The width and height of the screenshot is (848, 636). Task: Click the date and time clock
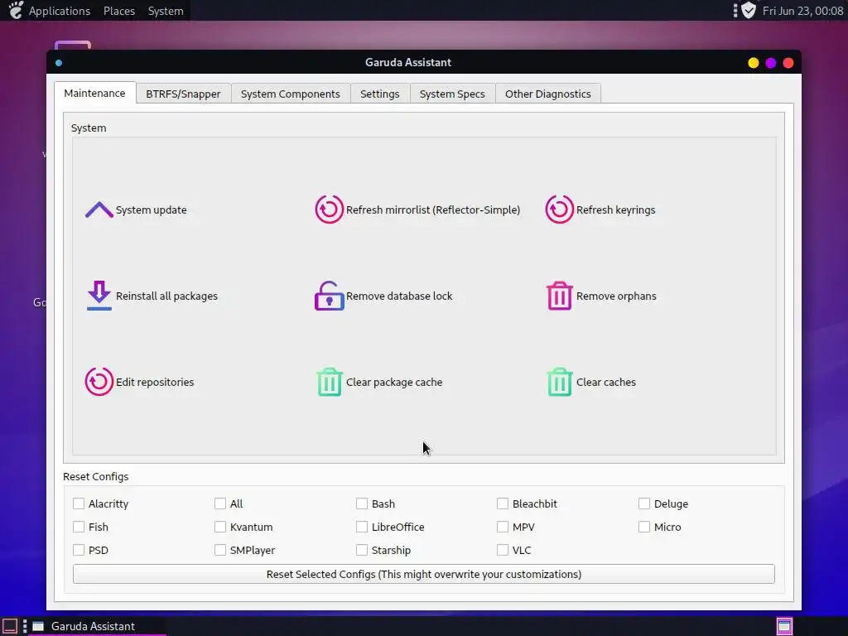tap(802, 11)
